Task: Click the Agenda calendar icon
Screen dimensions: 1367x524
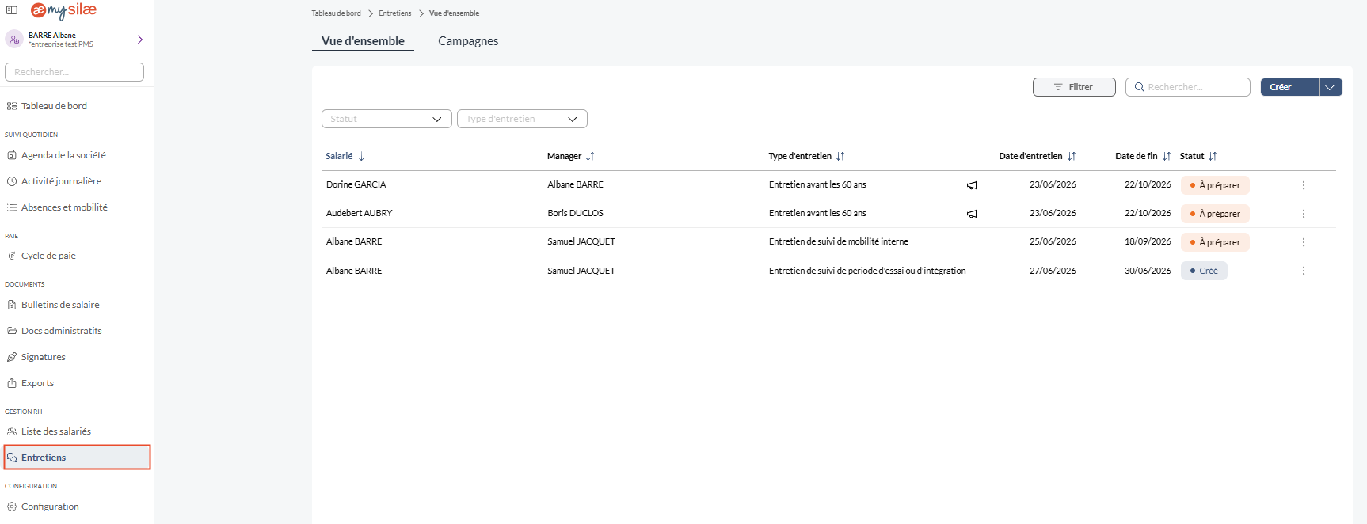Action: 12,155
